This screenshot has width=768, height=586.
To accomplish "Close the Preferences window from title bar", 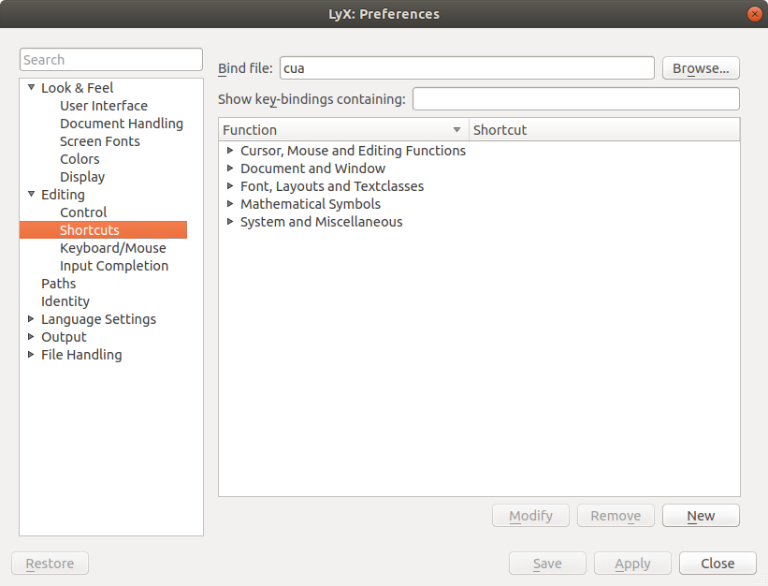I will click(754, 14).
